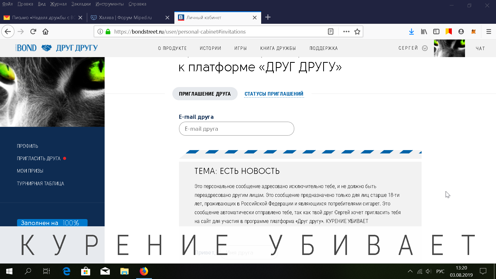Open the Поддержка page
The width and height of the screenshot is (496, 279).
[324, 48]
